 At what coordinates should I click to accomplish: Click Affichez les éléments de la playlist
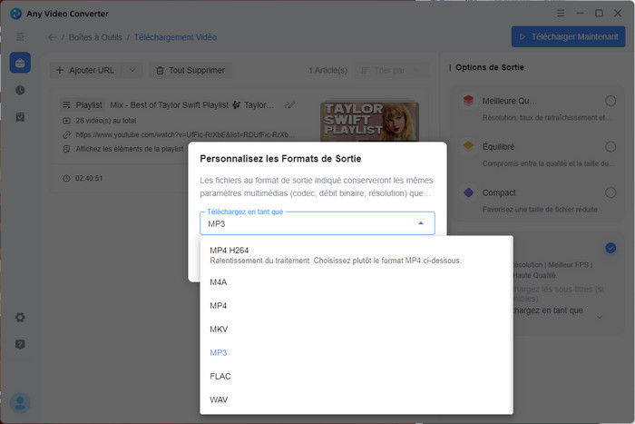coord(130,149)
